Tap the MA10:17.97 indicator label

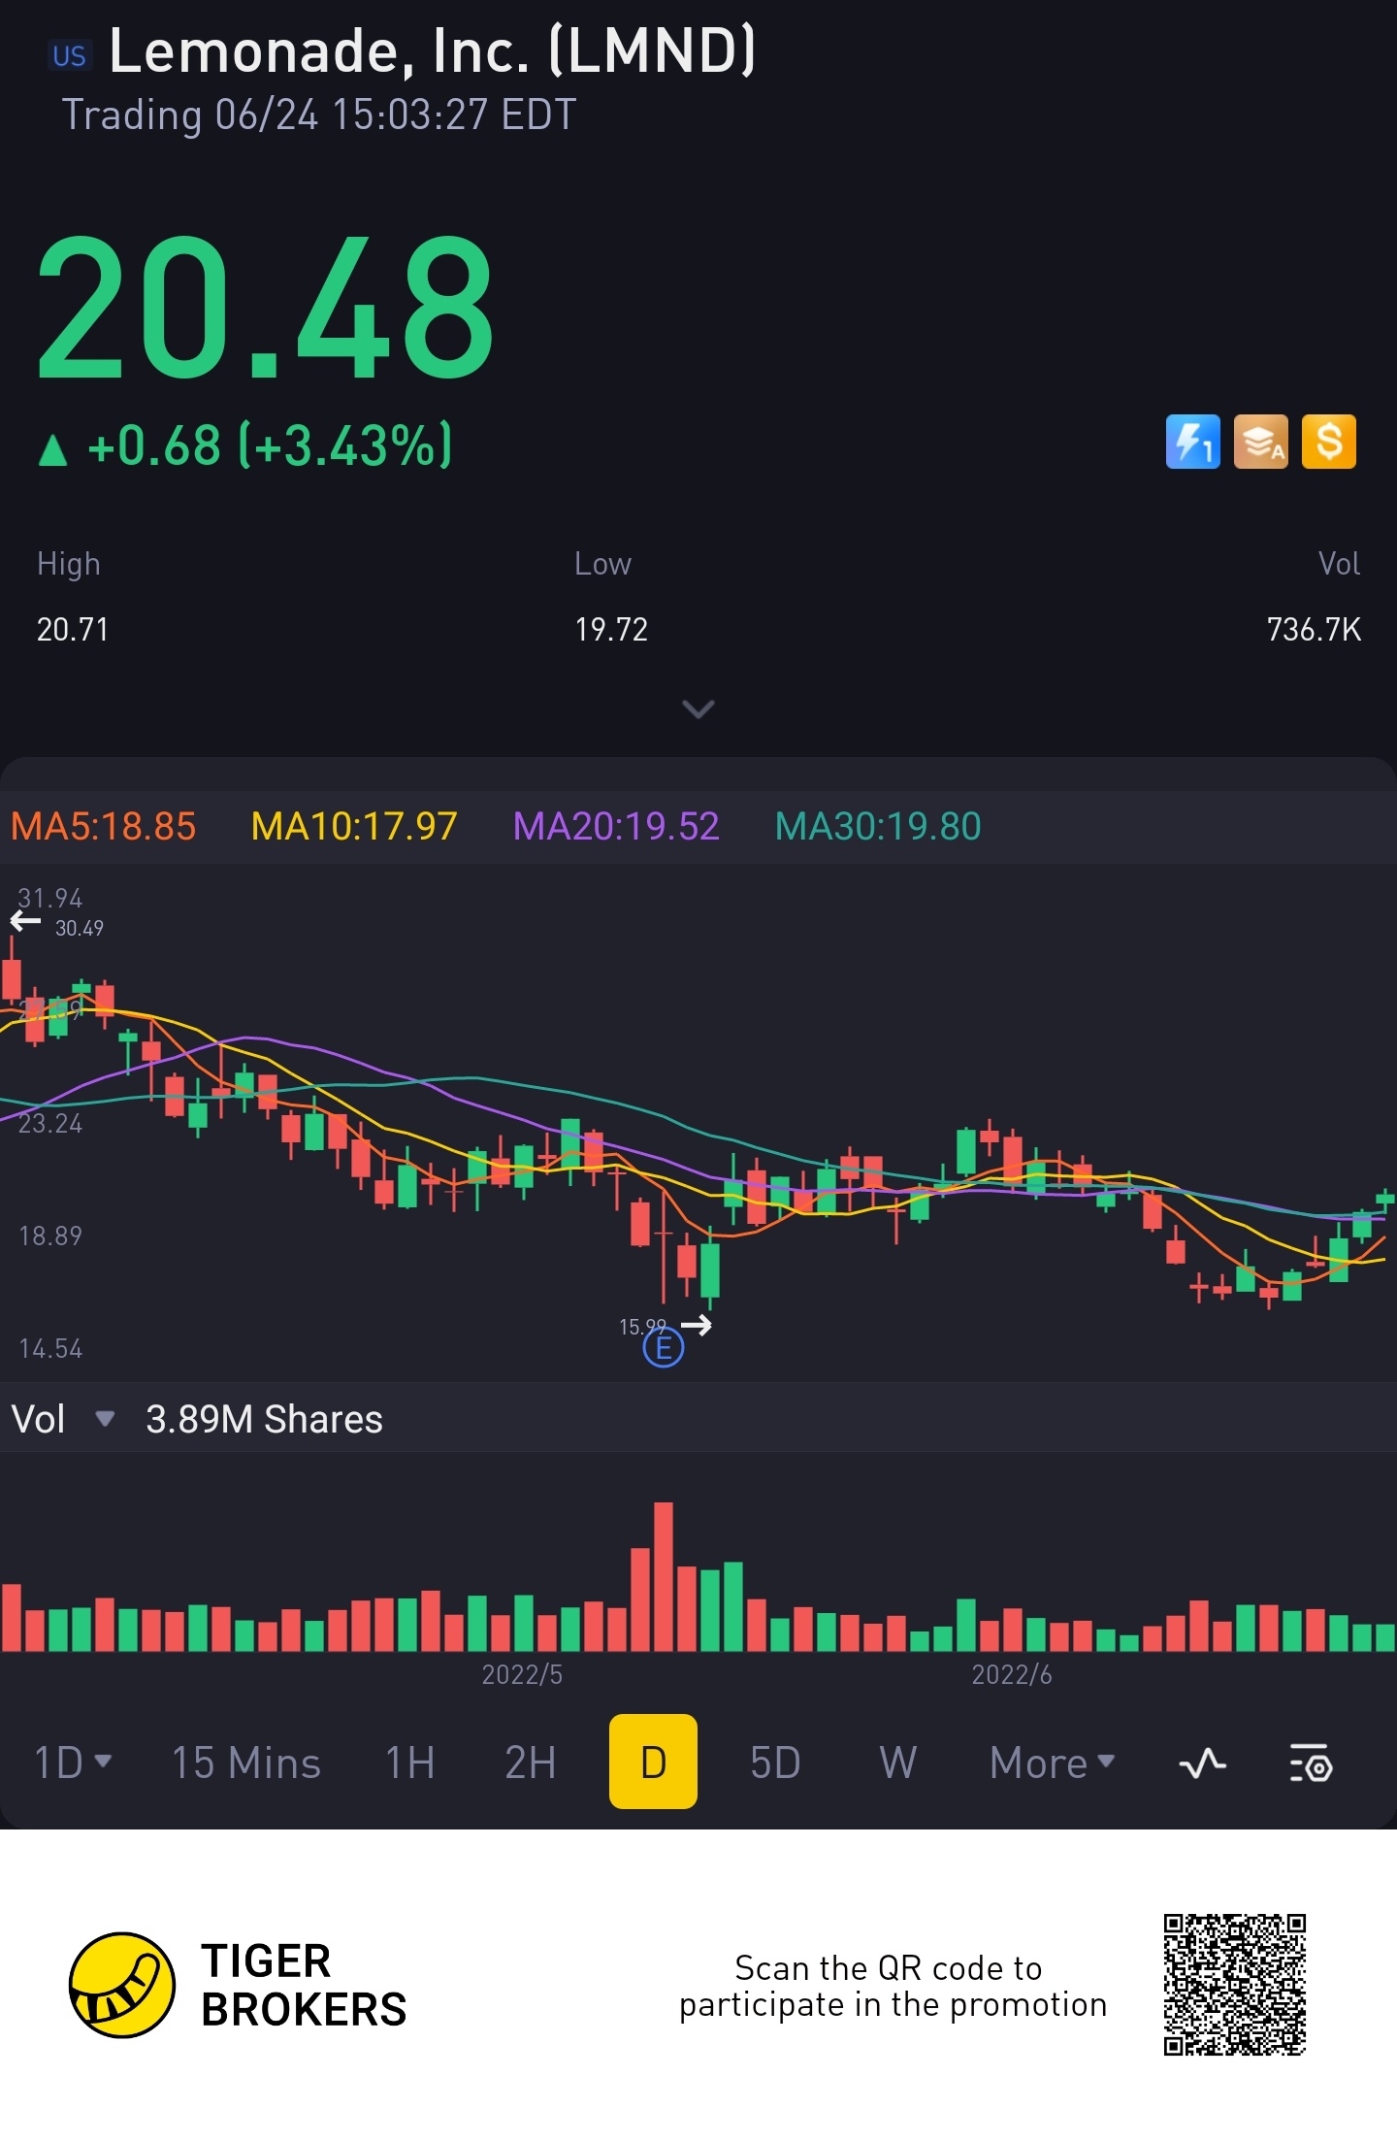point(354,827)
